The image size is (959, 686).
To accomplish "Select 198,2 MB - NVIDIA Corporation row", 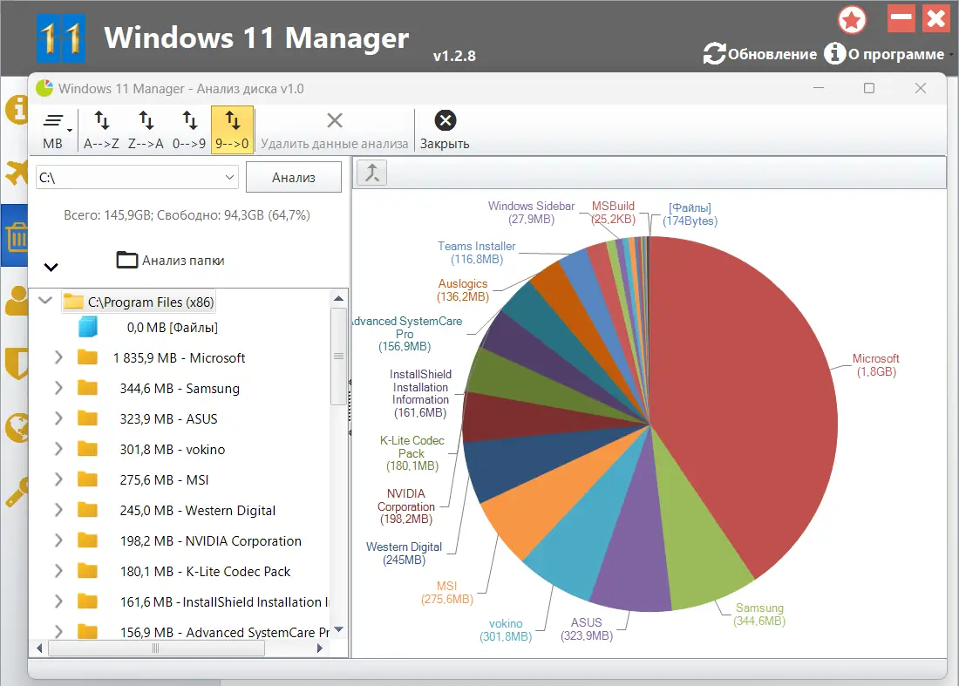I will pos(210,541).
